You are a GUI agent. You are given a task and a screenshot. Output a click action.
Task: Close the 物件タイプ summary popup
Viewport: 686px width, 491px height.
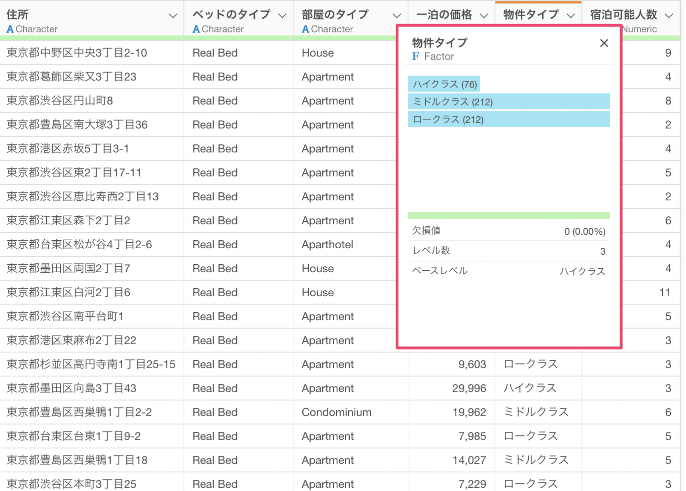tap(604, 43)
